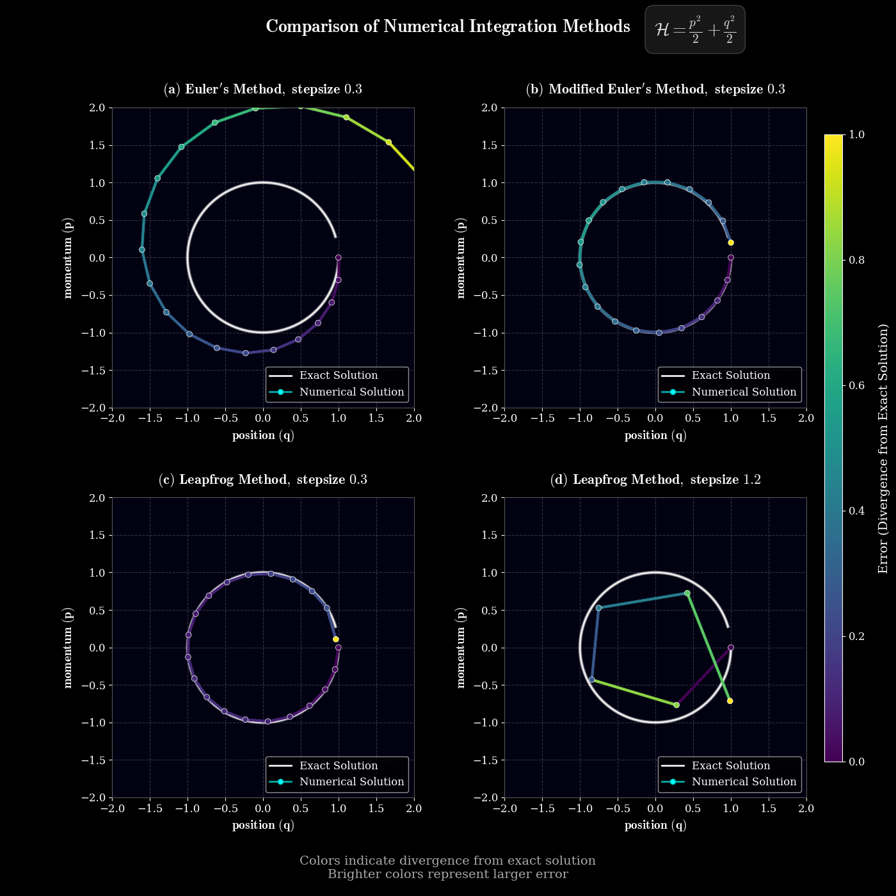This screenshot has height=896, width=896.
Task: Click the 'momentum (p)' axis label of panel (a)
Action: click(68, 258)
